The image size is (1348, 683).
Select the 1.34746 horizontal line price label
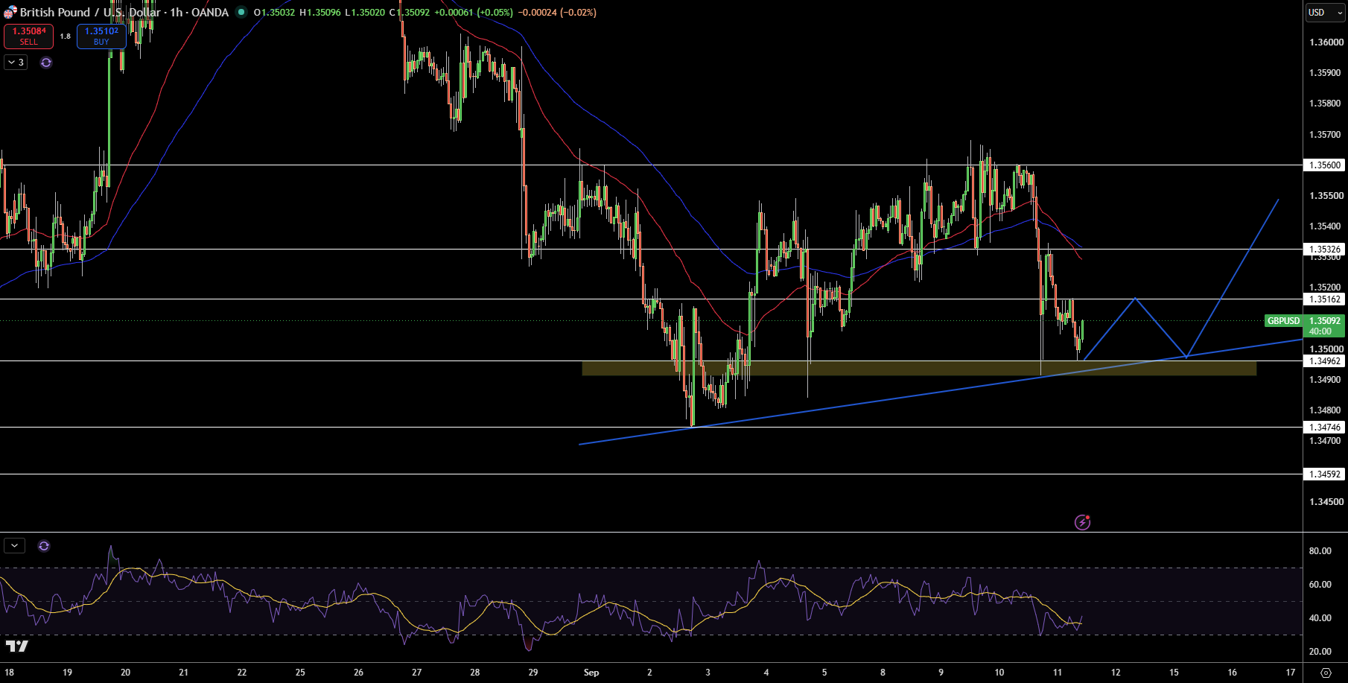tap(1325, 428)
